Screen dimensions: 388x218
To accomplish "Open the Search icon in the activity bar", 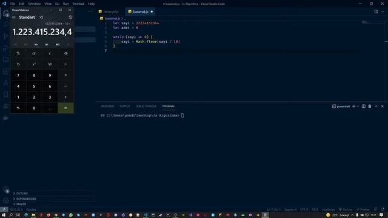I will [5, 24].
